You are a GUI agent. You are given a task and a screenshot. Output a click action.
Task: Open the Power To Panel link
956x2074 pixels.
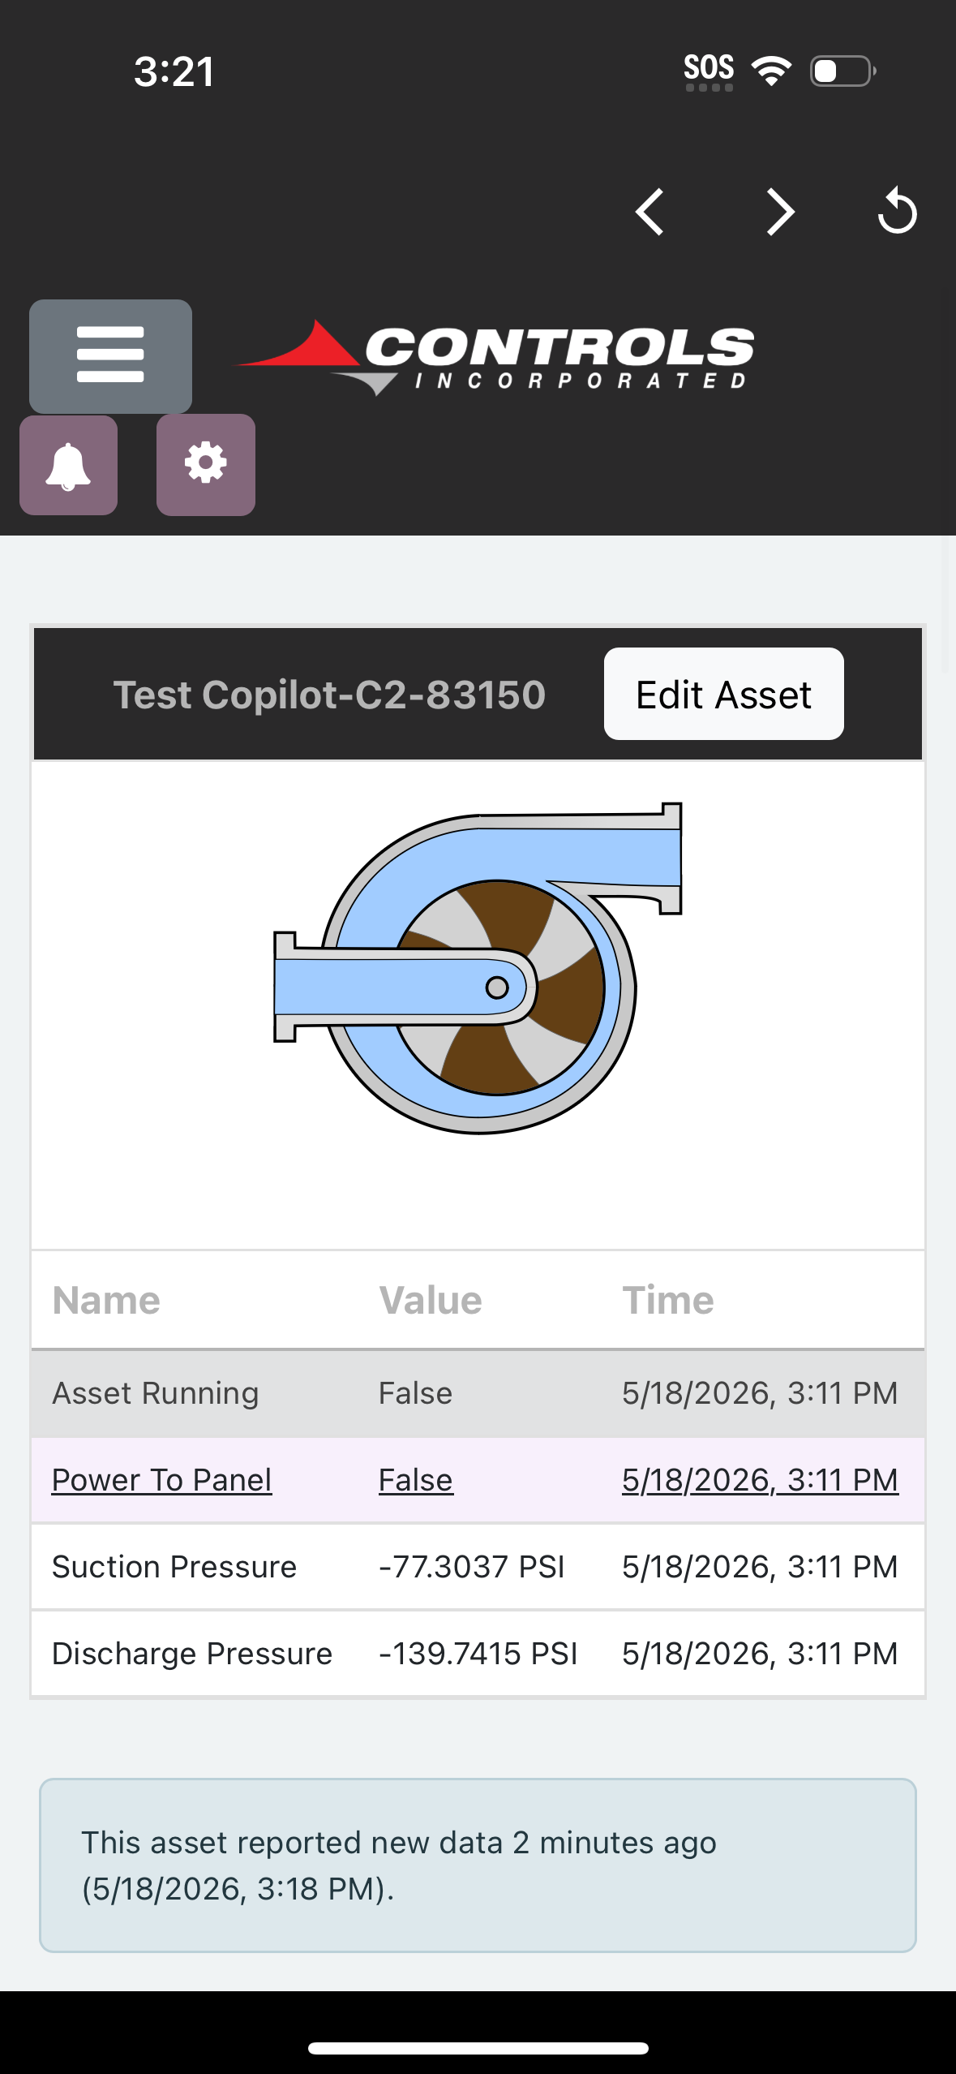pos(162,1480)
